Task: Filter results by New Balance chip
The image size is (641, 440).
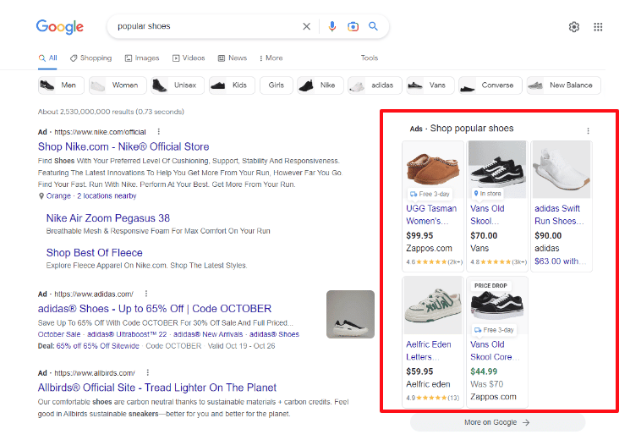Action: tap(564, 85)
